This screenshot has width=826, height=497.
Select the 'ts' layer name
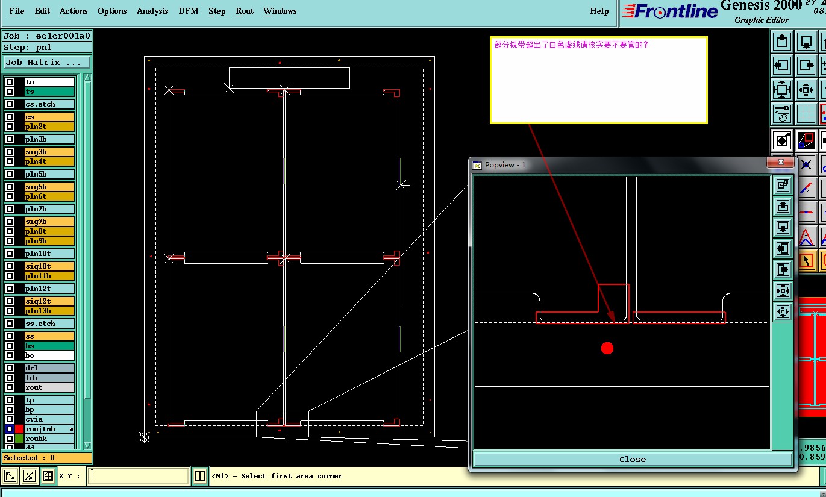(49, 92)
